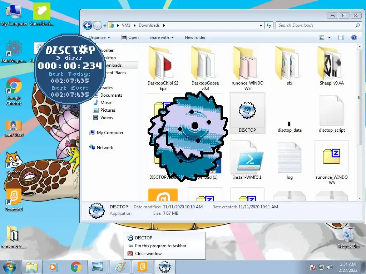Switch to Scratch 3 taskbar button
The width and height of the screenshot is (366, 274).
142,267
